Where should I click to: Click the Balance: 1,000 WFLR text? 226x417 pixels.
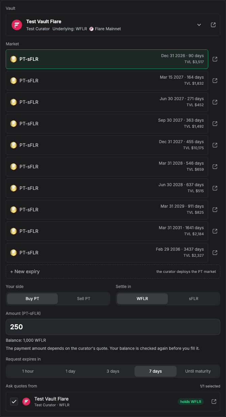tap(26, 340)
